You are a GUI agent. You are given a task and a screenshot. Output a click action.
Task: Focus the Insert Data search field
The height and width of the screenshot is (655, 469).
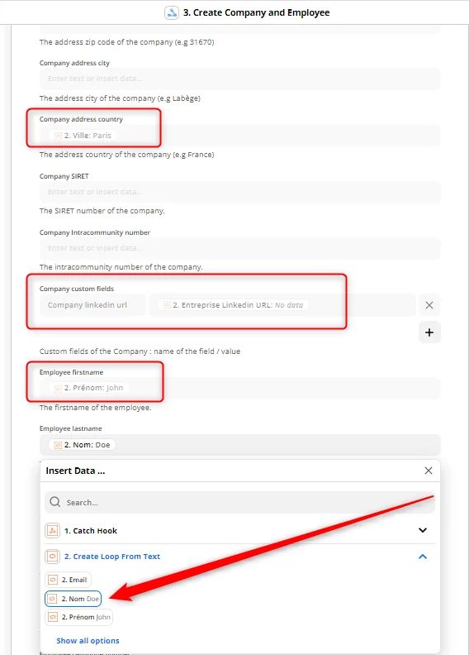239,502
